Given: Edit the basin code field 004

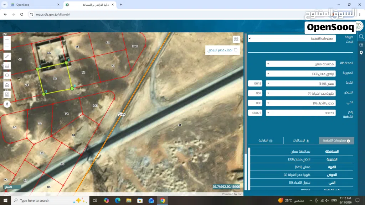Looking at the screenshot, I should [255, 93].
